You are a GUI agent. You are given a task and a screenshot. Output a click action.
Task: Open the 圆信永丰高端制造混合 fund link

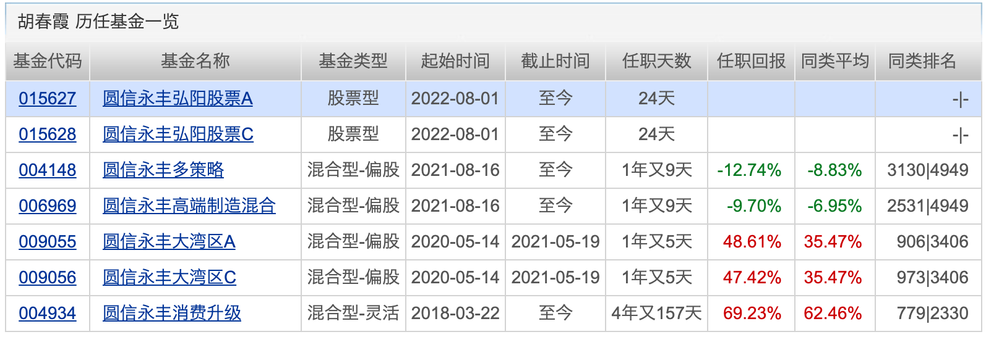(189, 206)
